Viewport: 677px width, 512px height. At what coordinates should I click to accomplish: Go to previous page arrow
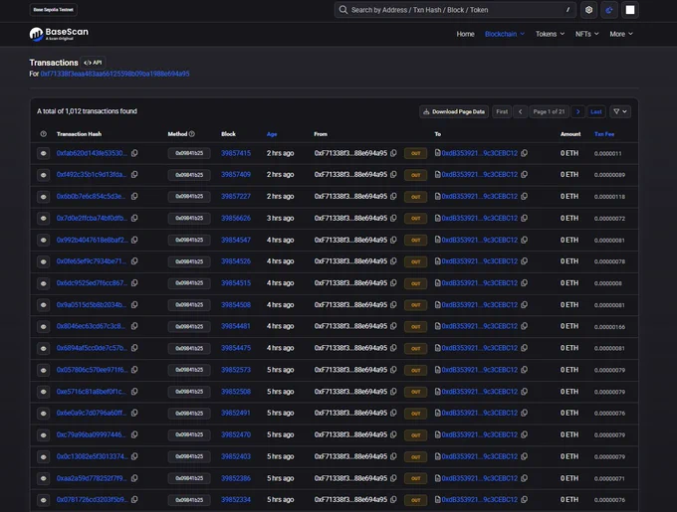coord(521,111)
